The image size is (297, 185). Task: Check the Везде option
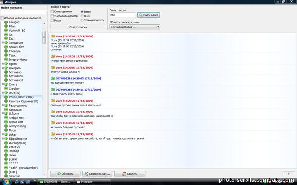click(x=52, y=20)
